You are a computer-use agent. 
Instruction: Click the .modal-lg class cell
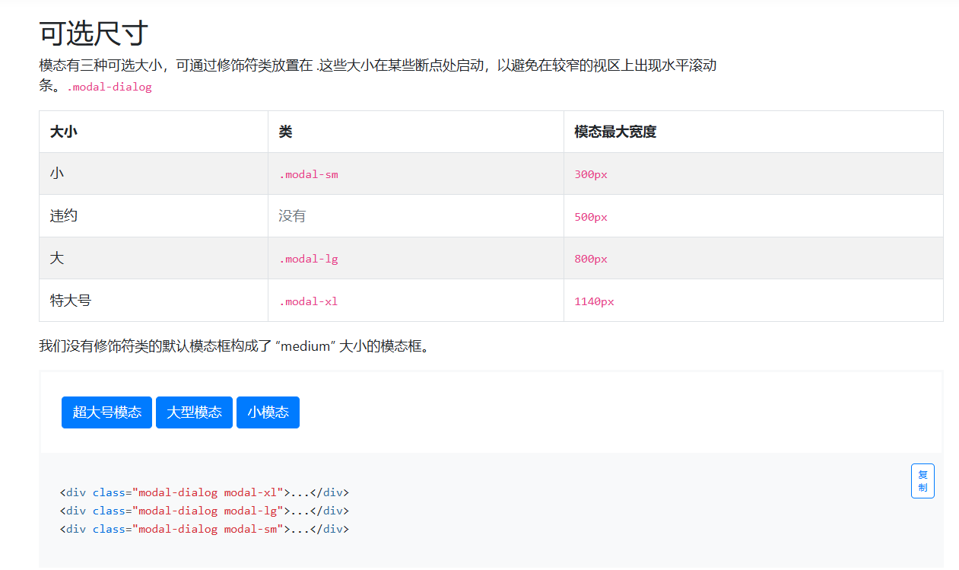pos(308,259)
